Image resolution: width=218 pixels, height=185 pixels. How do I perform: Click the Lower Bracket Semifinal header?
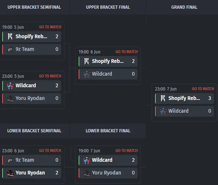pos(34,131)
